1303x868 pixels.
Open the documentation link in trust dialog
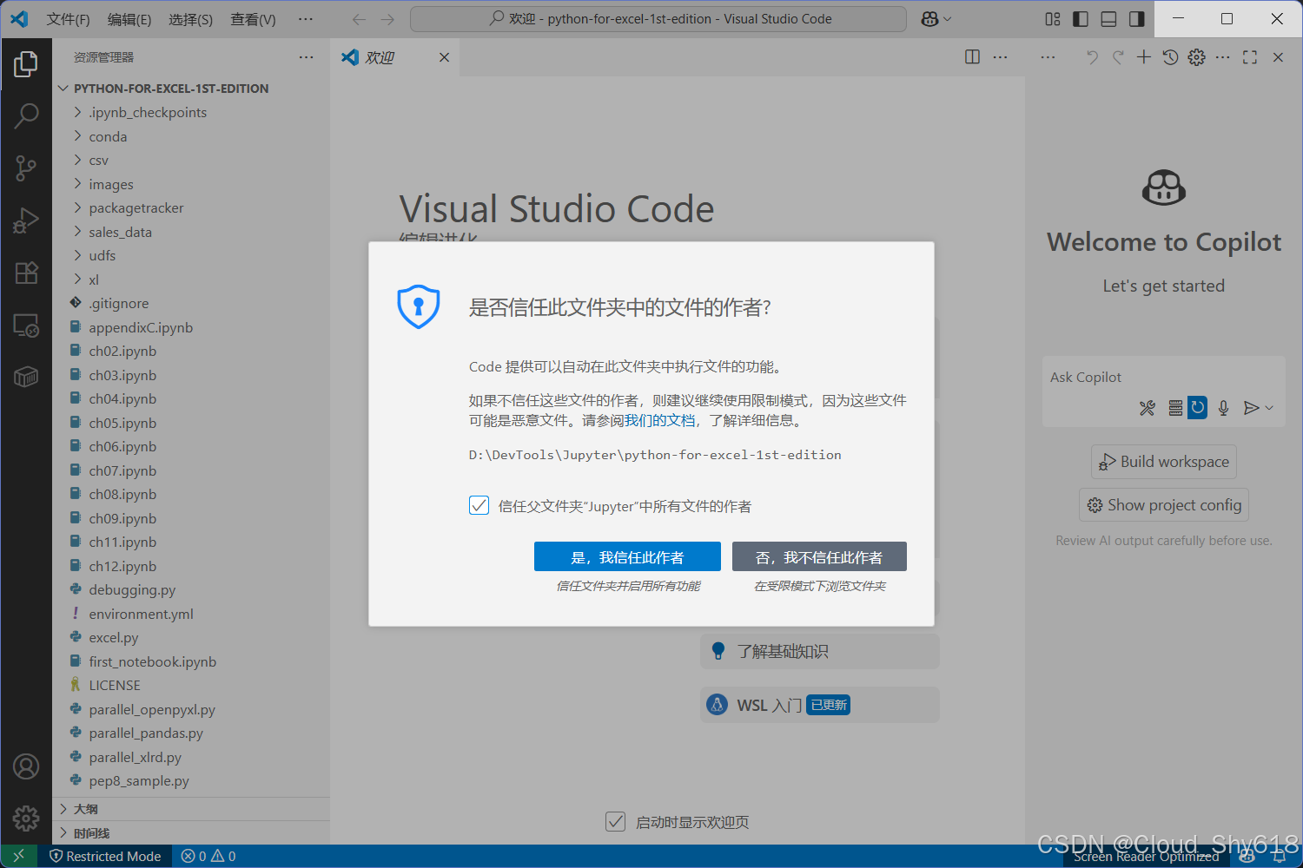(660, 420)
